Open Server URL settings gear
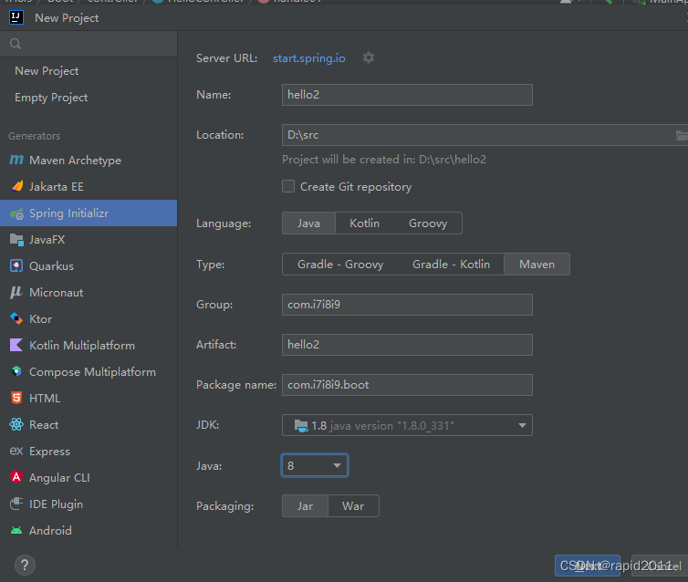Viewport: 688px width, 582px height. point(369,57)
